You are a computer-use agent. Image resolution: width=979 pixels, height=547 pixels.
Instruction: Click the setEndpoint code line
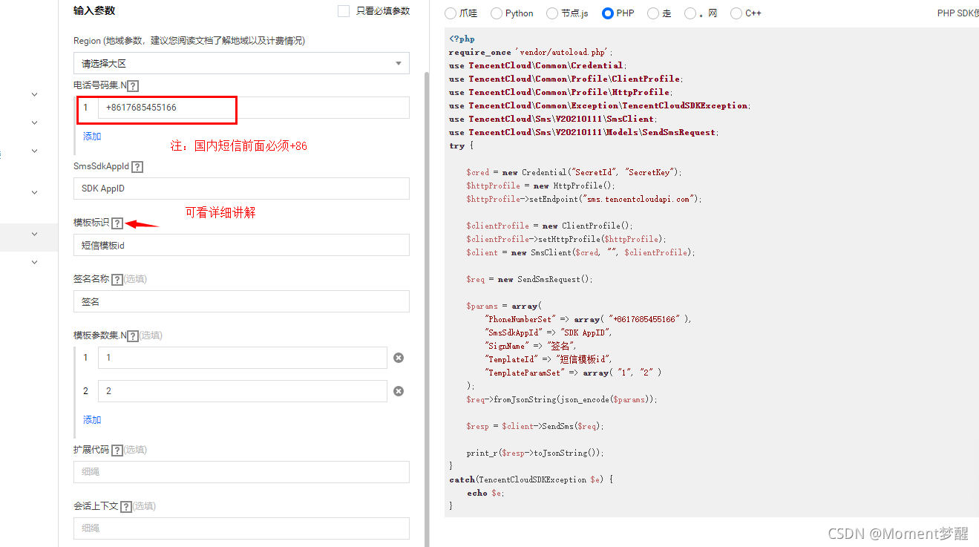584,199
